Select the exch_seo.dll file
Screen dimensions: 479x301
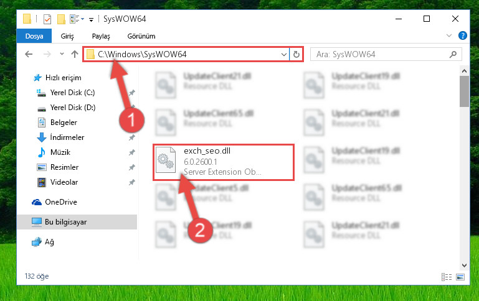(224, 162)
